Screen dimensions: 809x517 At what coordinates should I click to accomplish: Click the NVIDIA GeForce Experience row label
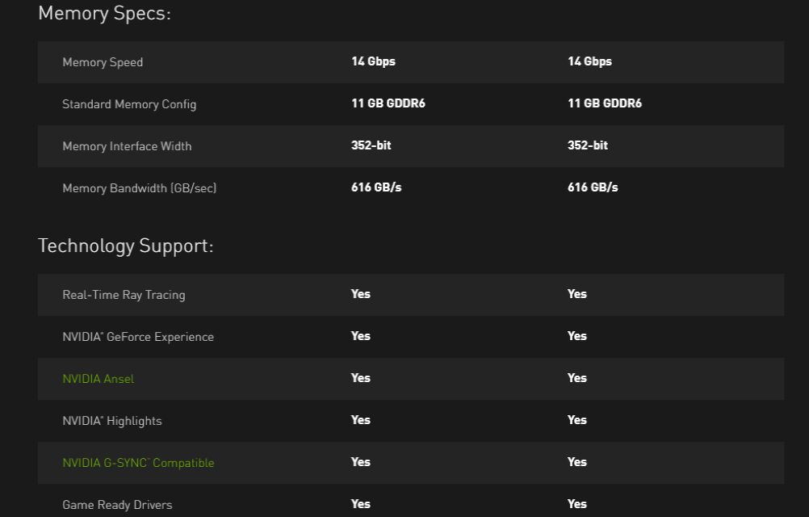tap(138, 336)
